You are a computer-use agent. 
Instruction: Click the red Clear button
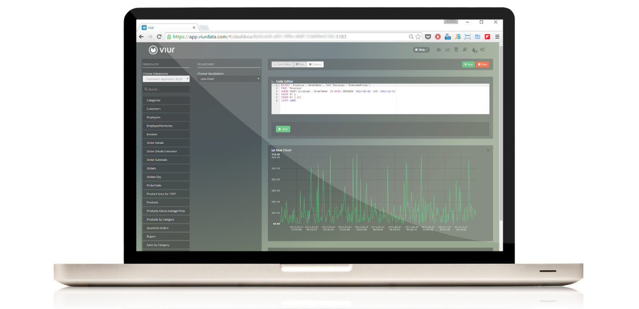coord(482,64)
